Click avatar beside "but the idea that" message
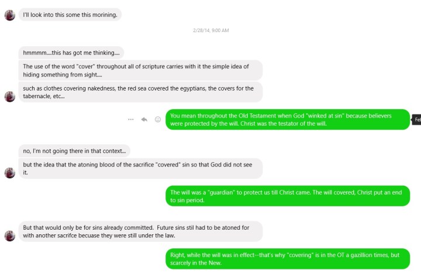421x277 pixels. 9,172
